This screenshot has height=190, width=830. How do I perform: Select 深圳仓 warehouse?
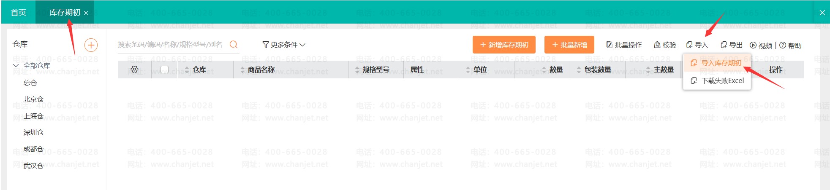(33, 132)
